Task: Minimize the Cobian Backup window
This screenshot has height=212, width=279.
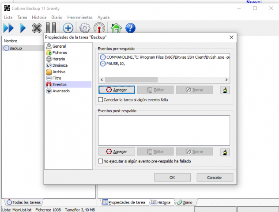Action: tap(239, 8)
